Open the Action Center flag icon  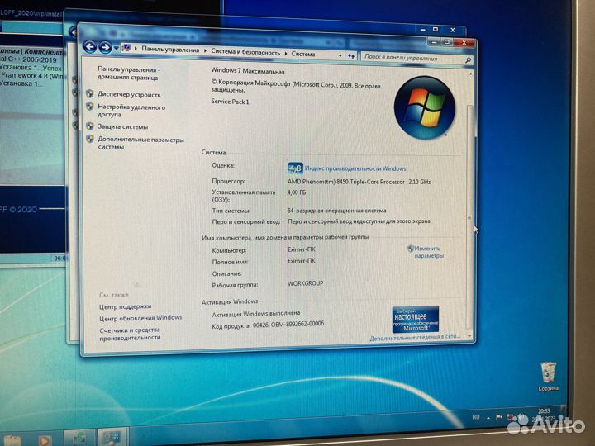(x=499, y=417)
